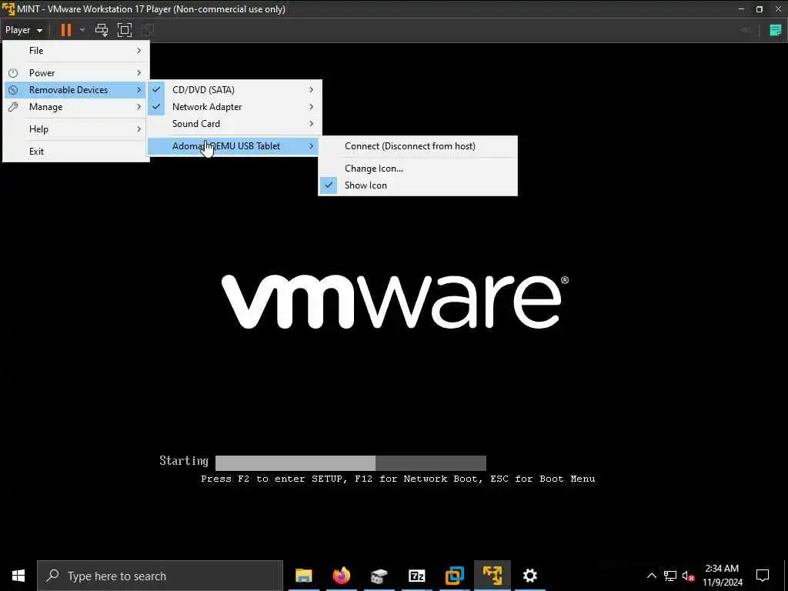Open the notification center icon
788x591 pixels.
pos(763,576)
